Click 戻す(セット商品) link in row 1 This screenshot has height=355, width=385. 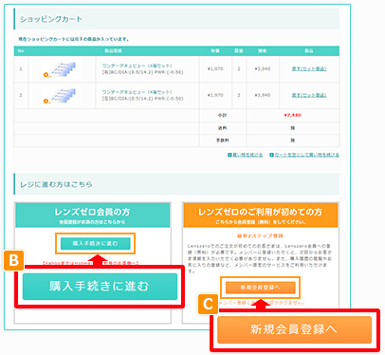click(x=309, y=68)
